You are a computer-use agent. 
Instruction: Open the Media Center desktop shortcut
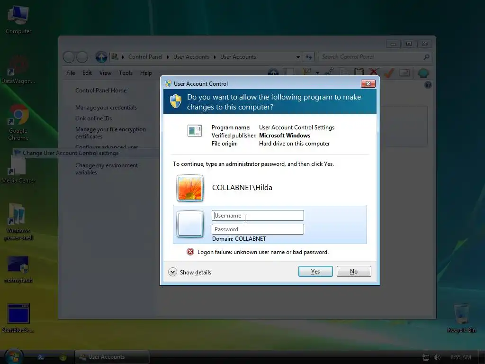18,170
